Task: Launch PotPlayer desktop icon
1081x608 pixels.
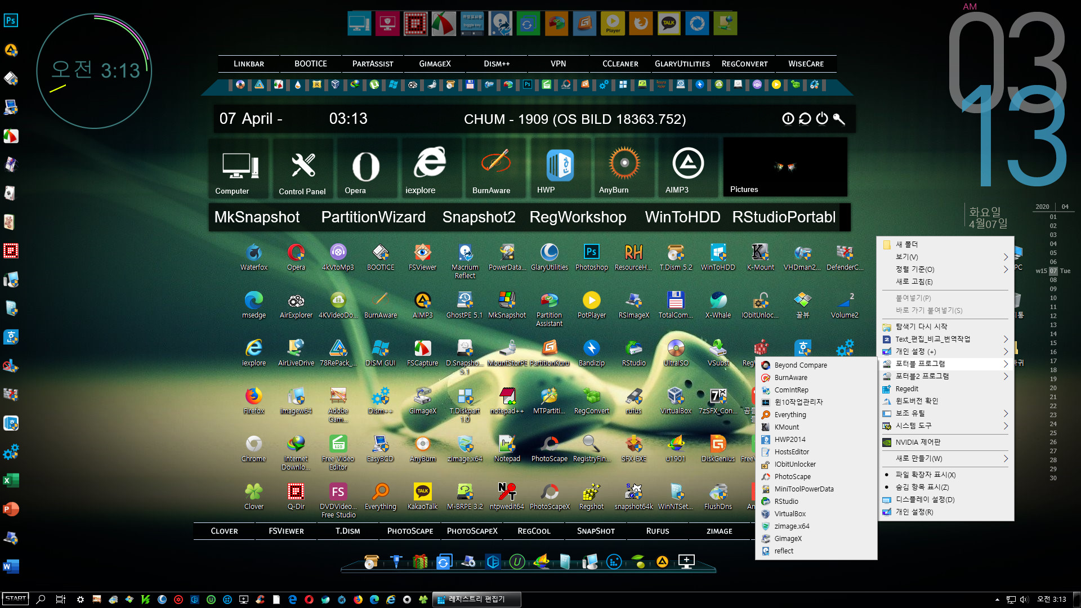Action: (x=591, y=305)
